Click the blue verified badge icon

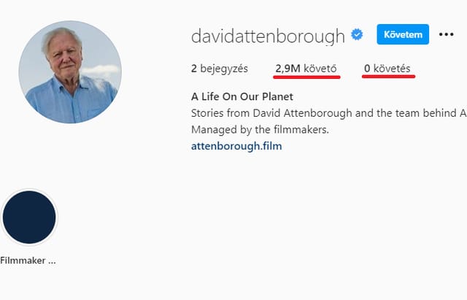tap(357, 34)
